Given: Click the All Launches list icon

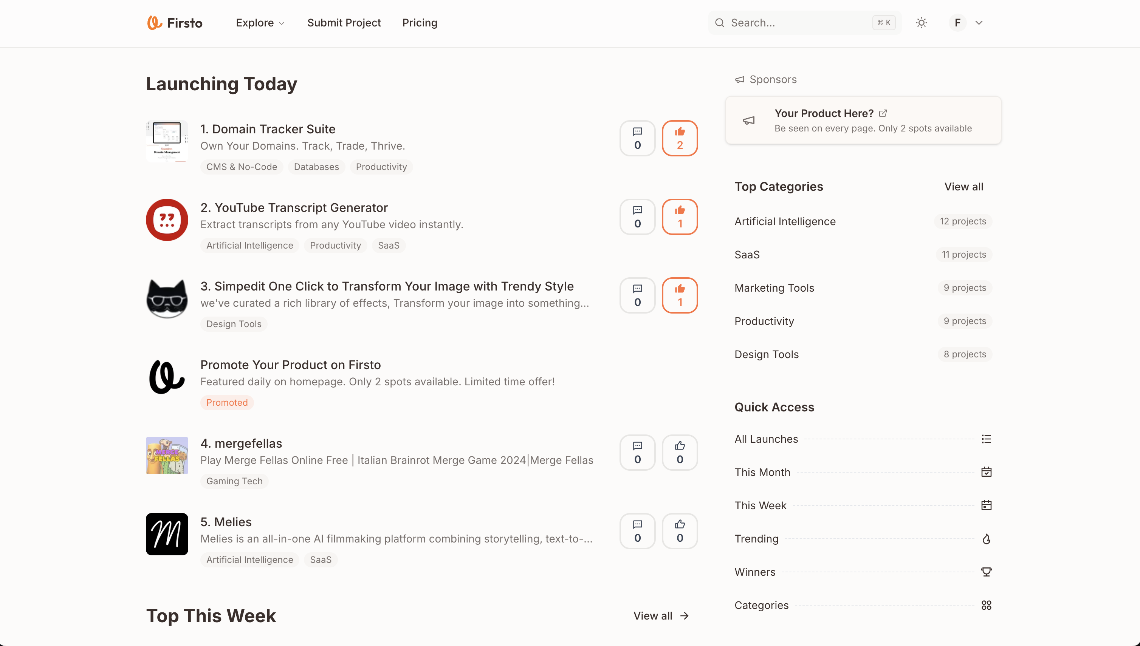Looking at the screenshot, I should coord(986,439).
